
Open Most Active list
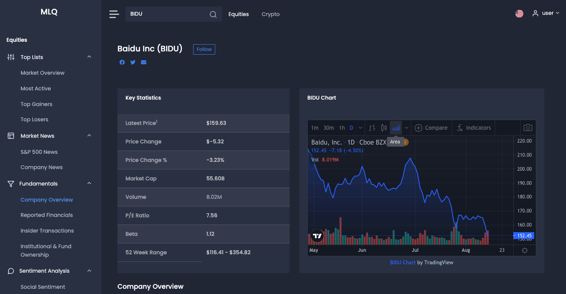(x=36, y=88)
